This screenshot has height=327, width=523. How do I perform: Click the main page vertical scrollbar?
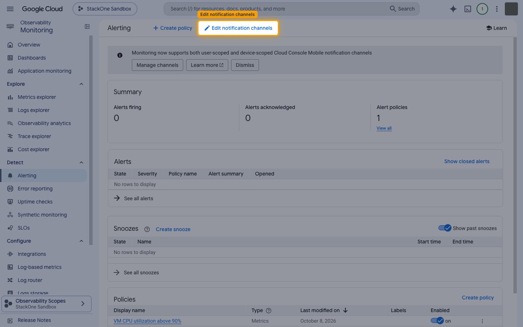tap(515, 165)
